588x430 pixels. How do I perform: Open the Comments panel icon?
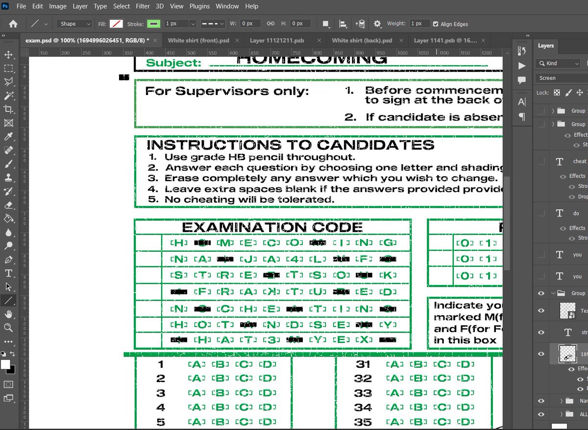click(521, 80)
